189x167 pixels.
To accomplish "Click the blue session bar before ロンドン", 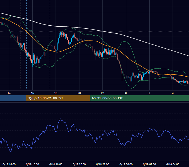I will pos(13,98).
